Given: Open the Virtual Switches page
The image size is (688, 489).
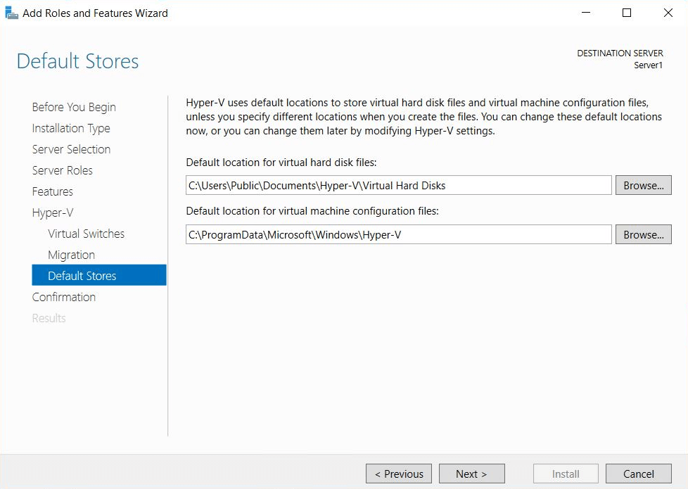Looking at the screenshot, I should tap(86, 234).
